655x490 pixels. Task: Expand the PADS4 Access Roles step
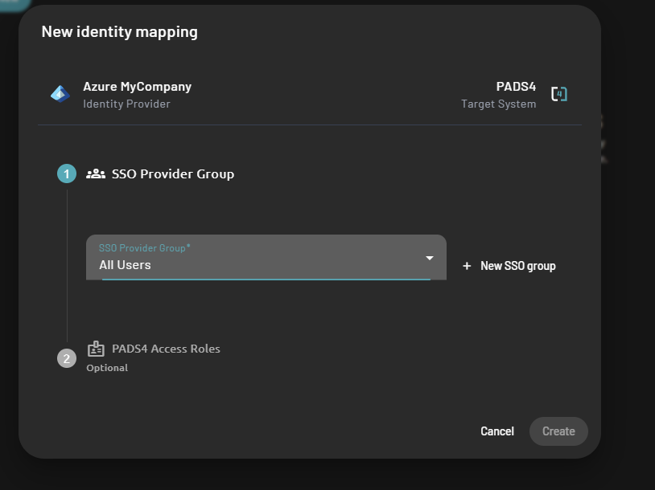(x=166, y=349)
